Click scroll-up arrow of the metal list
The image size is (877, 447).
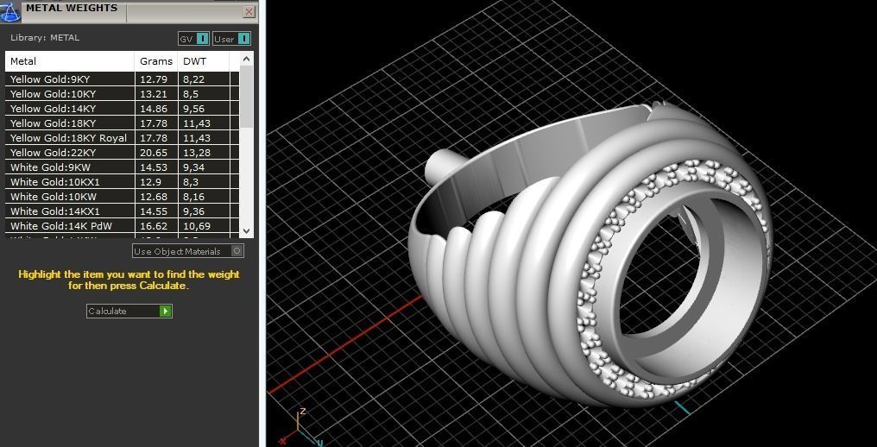(x=247, y=58)
